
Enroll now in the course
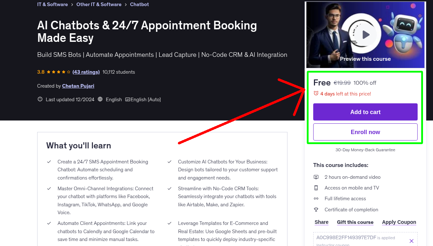pyautogui.click(x=365, y=132)
